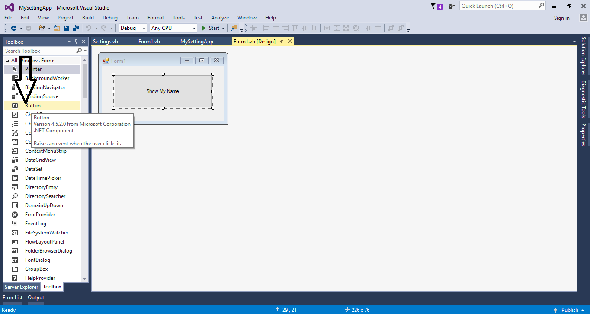Viewport: 590px width, 314px height.
Task: Open the File menu
Action: point(8,18)
